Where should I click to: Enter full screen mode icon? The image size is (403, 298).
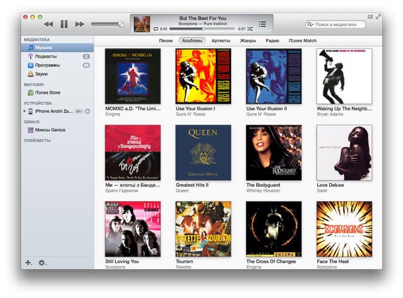(378, 17)
